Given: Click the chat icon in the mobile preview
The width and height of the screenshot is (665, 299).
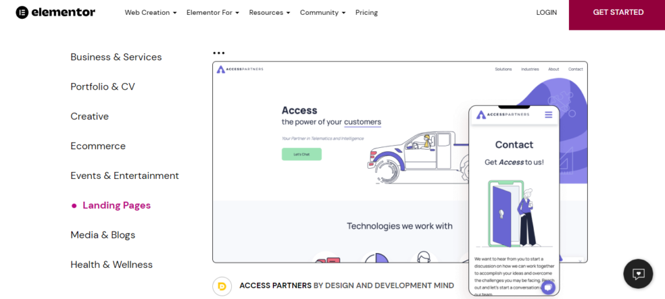Looking at the screenshot, I should 548,287.
